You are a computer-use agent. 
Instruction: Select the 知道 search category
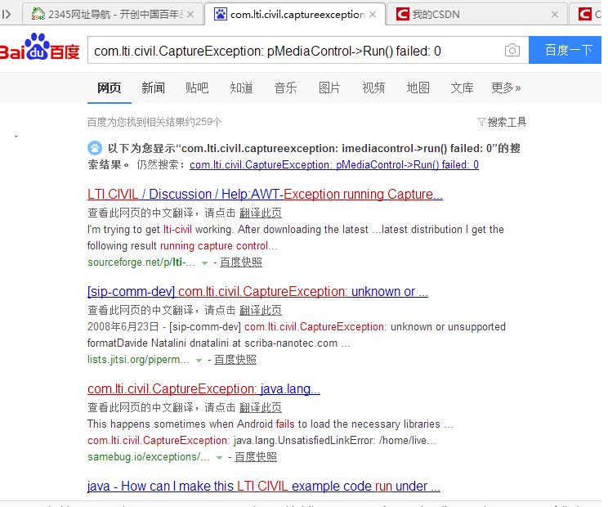[x=241, y=88]
